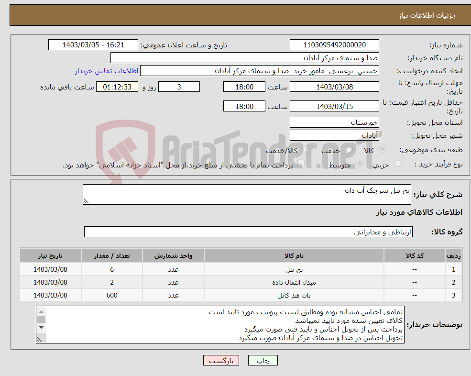
Task: Click the remaining time countdown 01:12:33
Action: (117, 87)
